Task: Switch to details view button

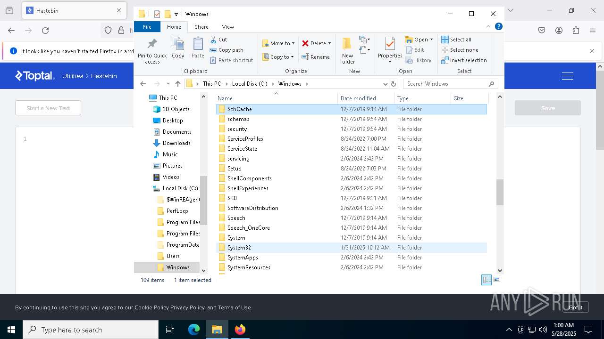Action: tap(487, 280)
